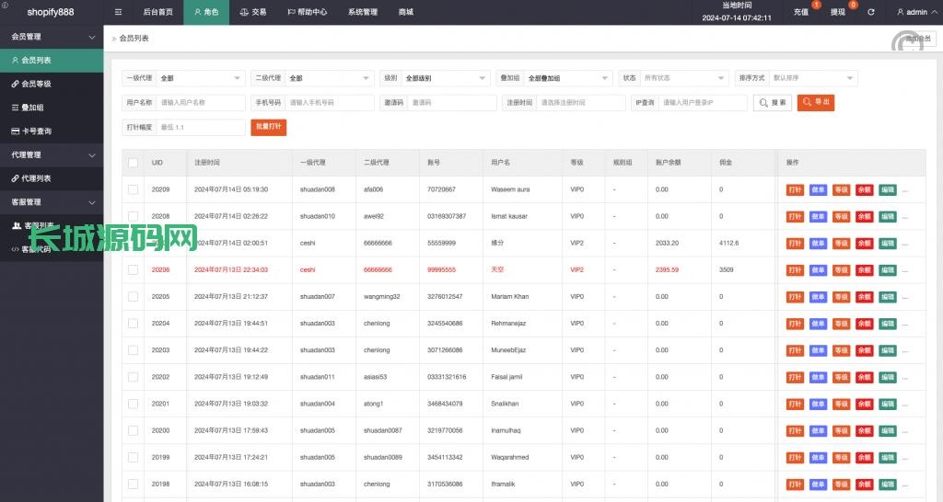This screenshot has width=943, height=502.
Task: Click 提现 withdrawal notification in header
Action: pyautogui.click(x=838, y=12)
